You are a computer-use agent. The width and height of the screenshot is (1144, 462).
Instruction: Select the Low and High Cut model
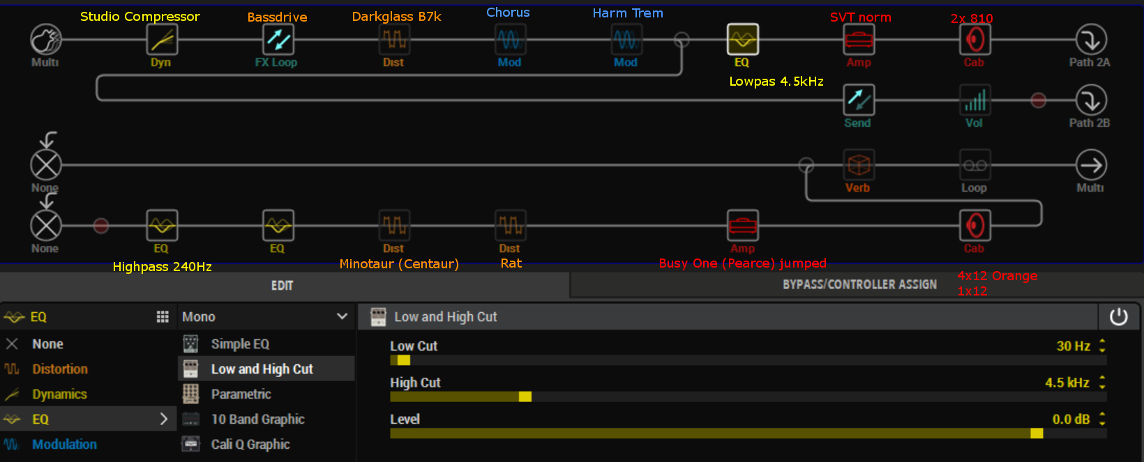coord(266,369)
